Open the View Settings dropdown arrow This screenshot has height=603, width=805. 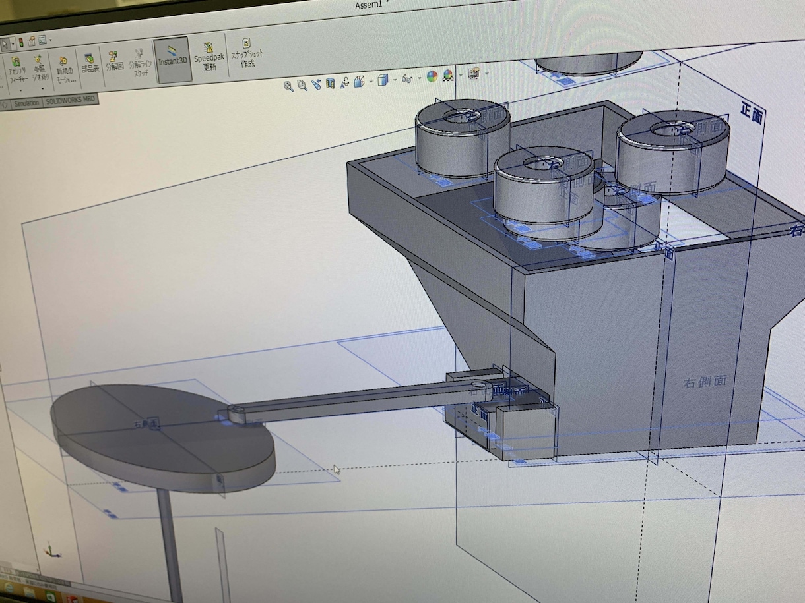pos(487,72)
